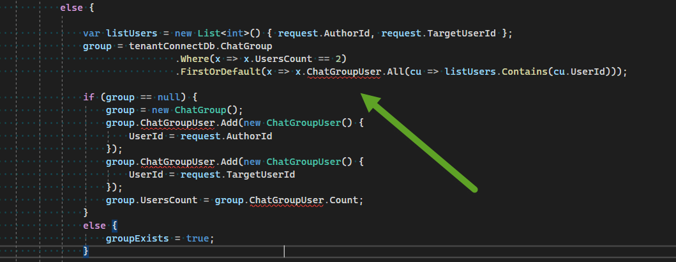Click 'listUsers' in the var declaration
The height and width of the screenshot is (262, 676).
click(132, 33)
